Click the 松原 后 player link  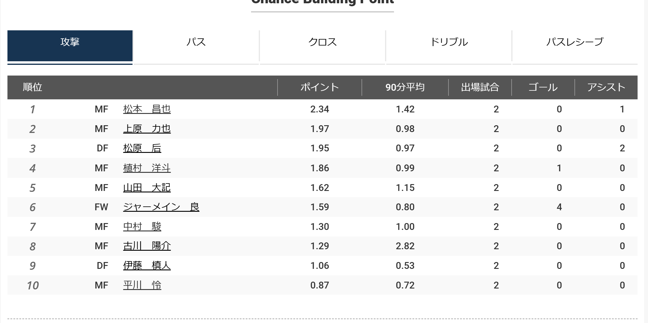[142, 148]
